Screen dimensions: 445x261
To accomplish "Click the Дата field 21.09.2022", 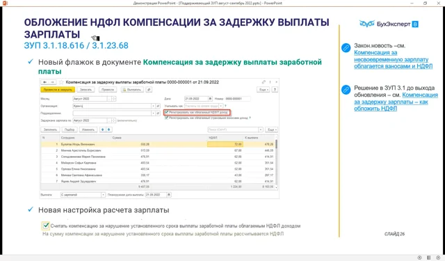I will coord(196,99).
